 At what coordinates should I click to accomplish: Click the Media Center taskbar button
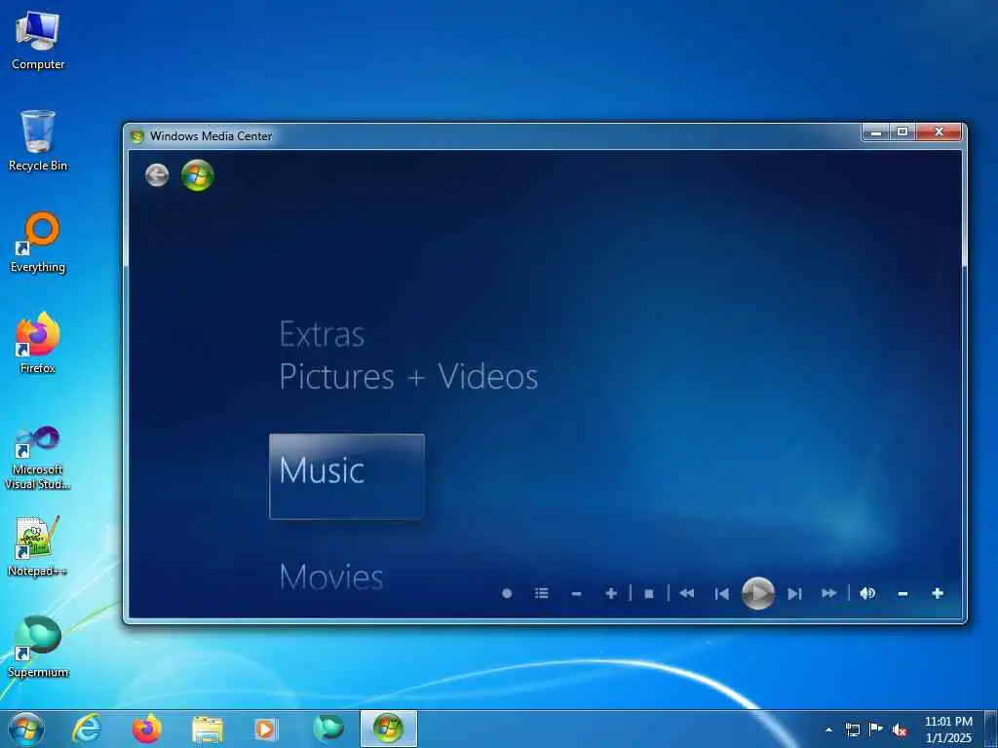(388, 729)
